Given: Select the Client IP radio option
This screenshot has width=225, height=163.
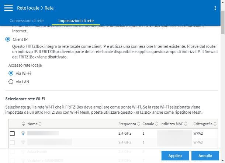Looking at the screenshot, I should tap(8, 39).
